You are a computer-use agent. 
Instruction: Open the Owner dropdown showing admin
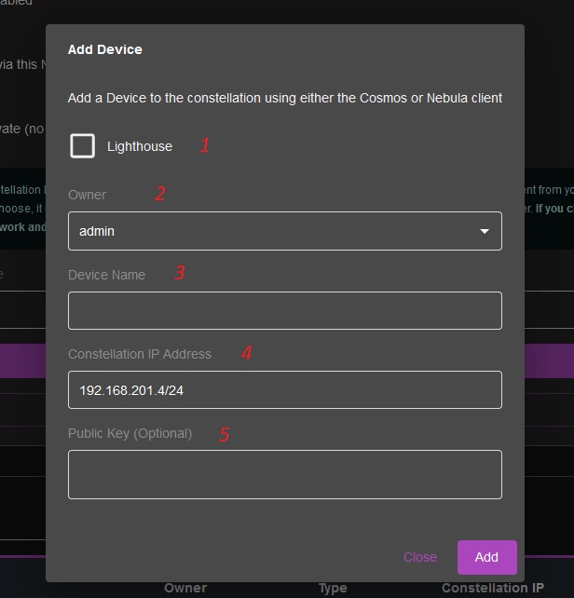coord(285,231)
